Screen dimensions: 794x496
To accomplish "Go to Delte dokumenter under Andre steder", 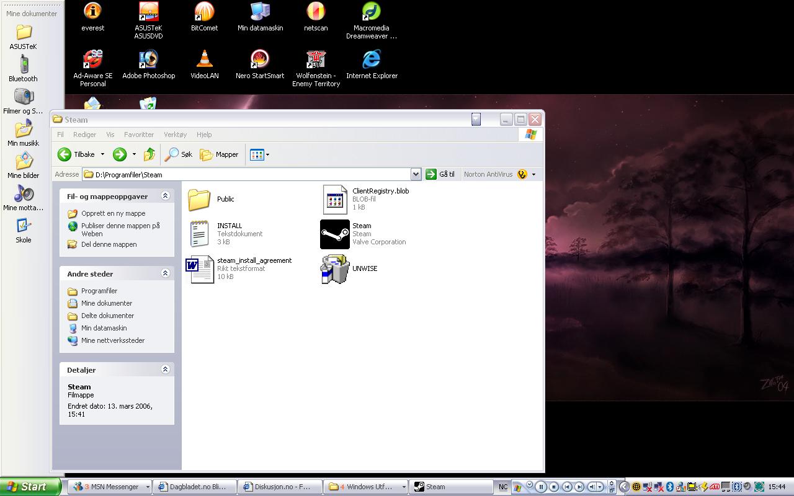I will (102, 316).
